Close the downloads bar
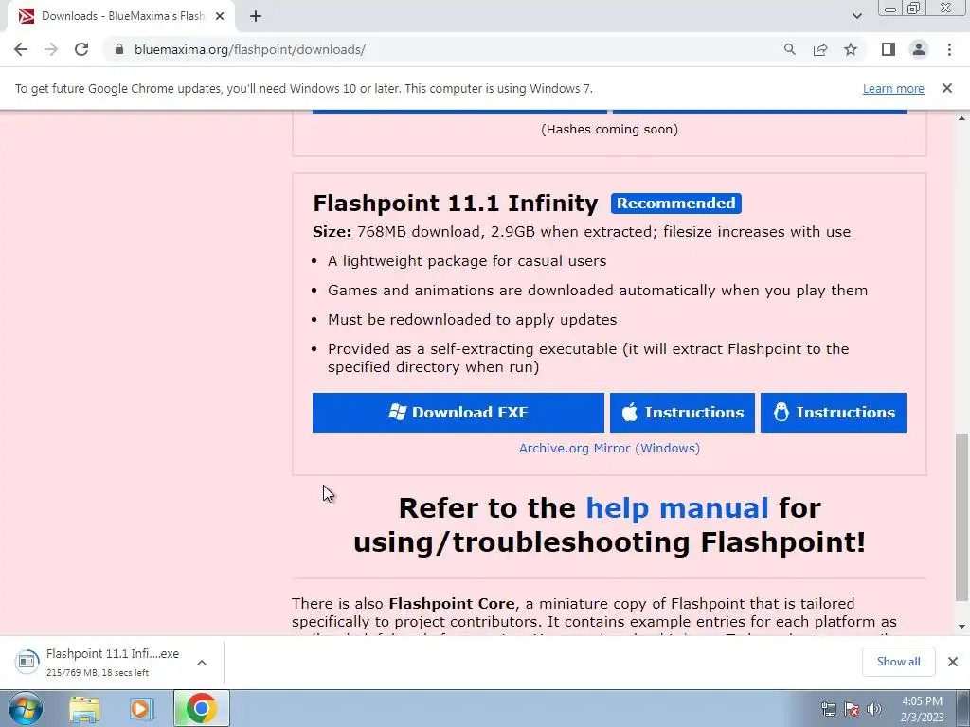 coord(953,662)
